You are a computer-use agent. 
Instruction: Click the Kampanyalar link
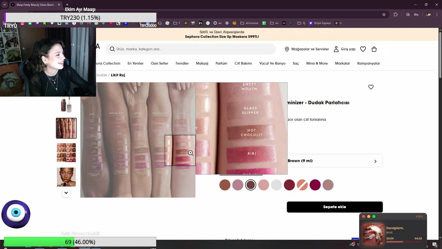(x=368, y=64)
